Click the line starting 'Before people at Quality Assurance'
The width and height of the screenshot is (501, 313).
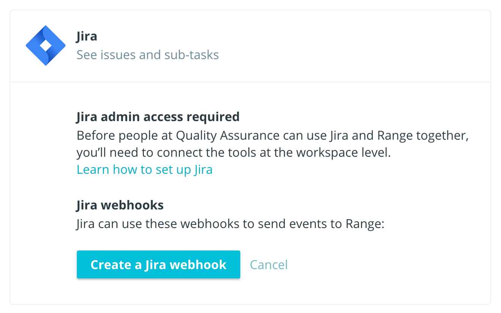coord(273,136)
